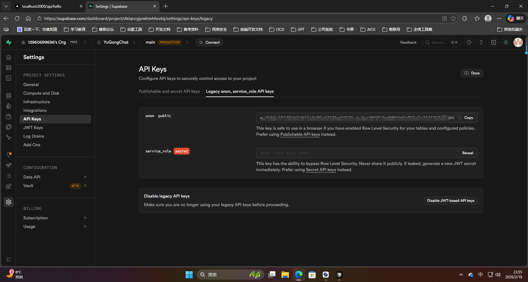This screenshot has height=282, width=528.
Task: Expand the main branch switcher
Action: click(x=187, y=42)
